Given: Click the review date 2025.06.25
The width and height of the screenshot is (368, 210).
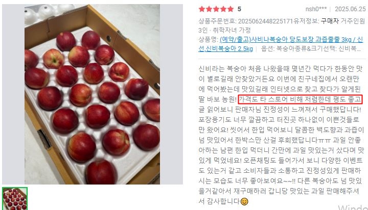Looking at the screenshot, I should 350,9.
